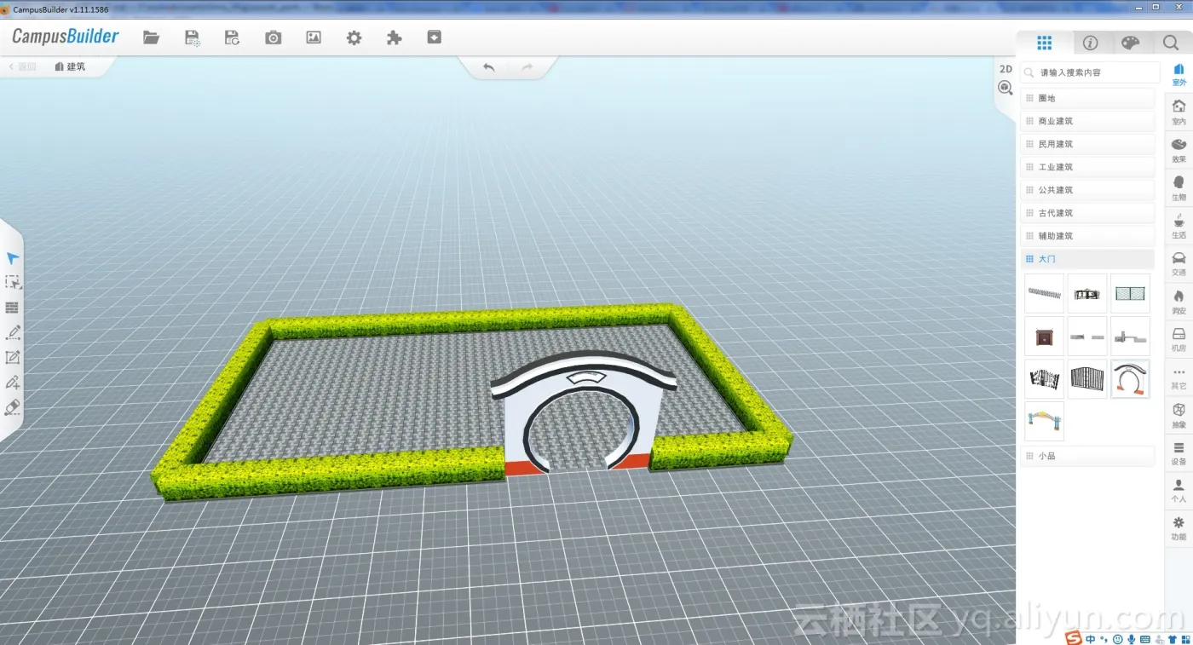
Task: Open the 交通 transport category
Action: pyautogui.click(x=1179, y=263)
